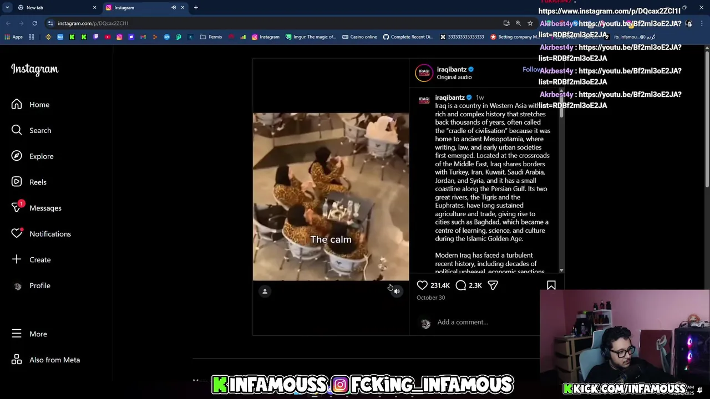
Task: Open the Gmail bookmark icon
Action: pyautogui.click(x=143, y=37)
